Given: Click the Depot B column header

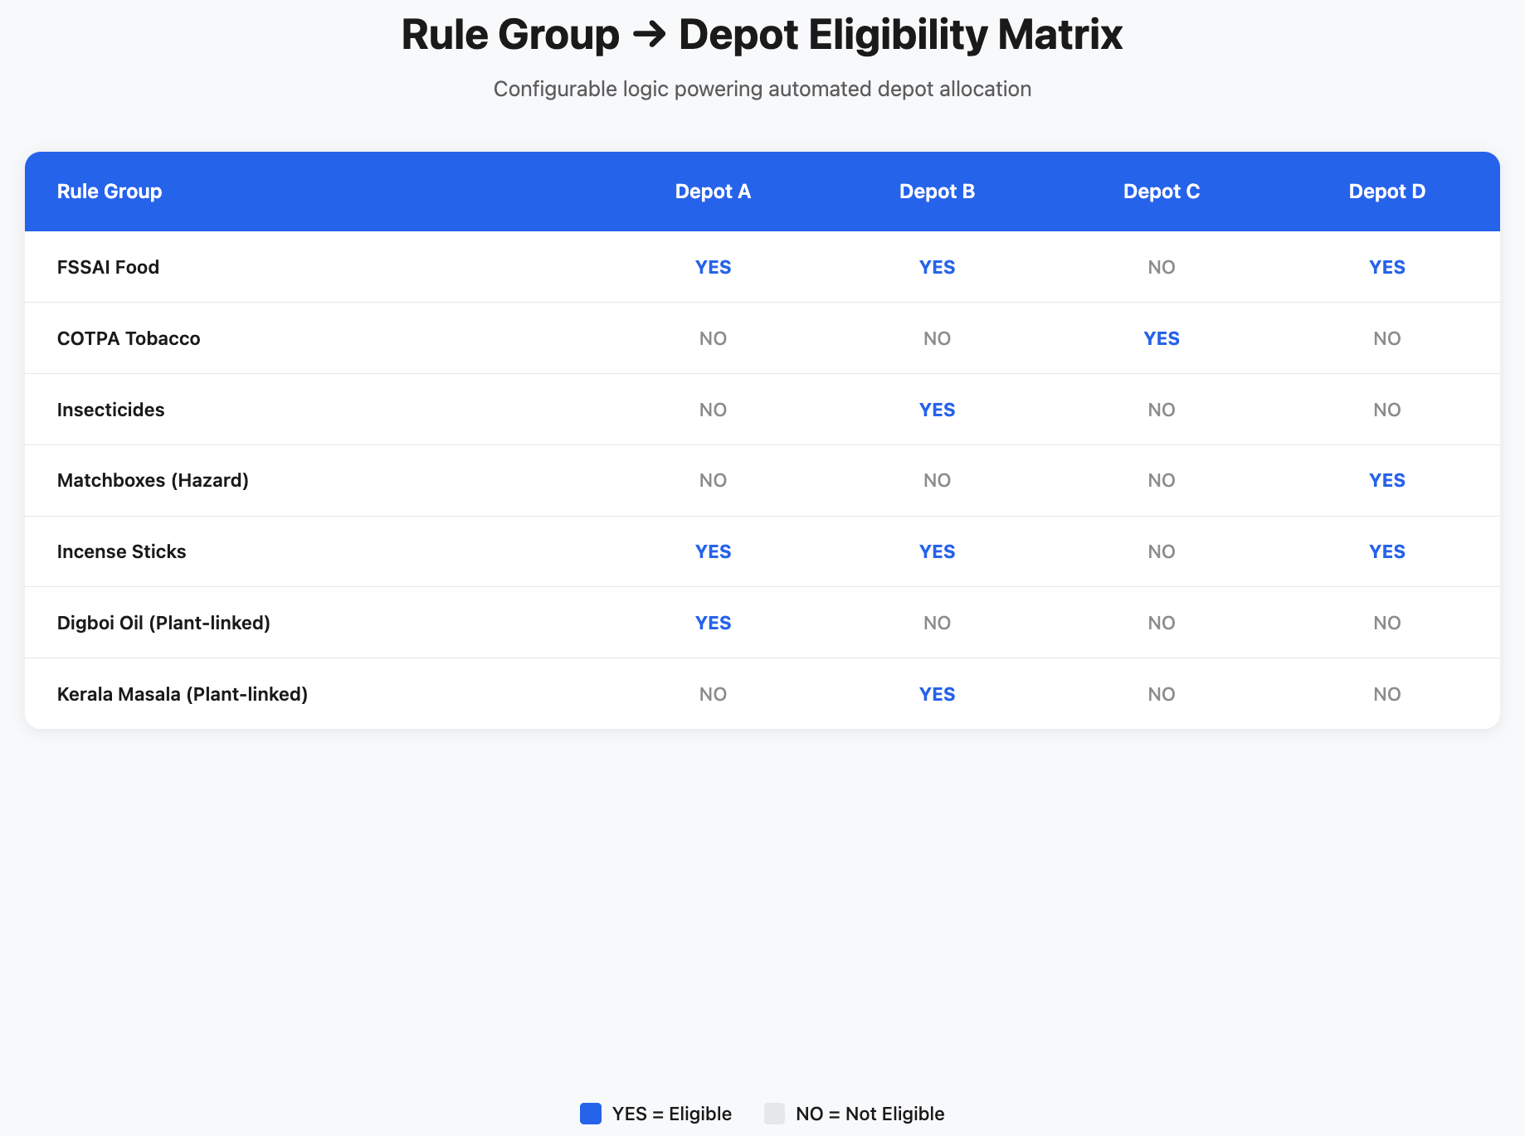Looking at the screenshot, I should (937, 192).
